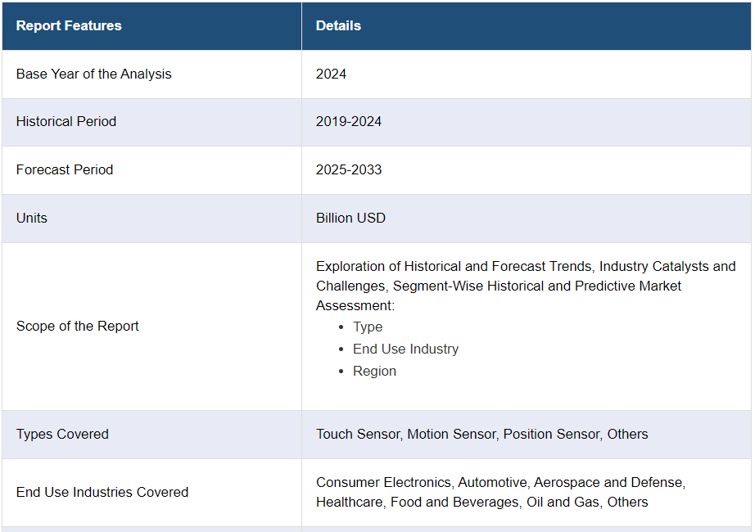The image size is (755, 532).
Task: Click the 'Billion USD' units value
Action: pyautogui.click(x=350, y=218)
